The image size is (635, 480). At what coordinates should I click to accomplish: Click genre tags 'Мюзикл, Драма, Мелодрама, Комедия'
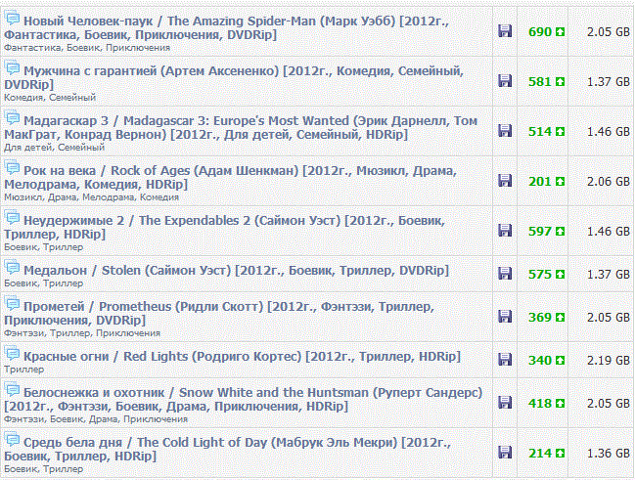coord(92,197)
